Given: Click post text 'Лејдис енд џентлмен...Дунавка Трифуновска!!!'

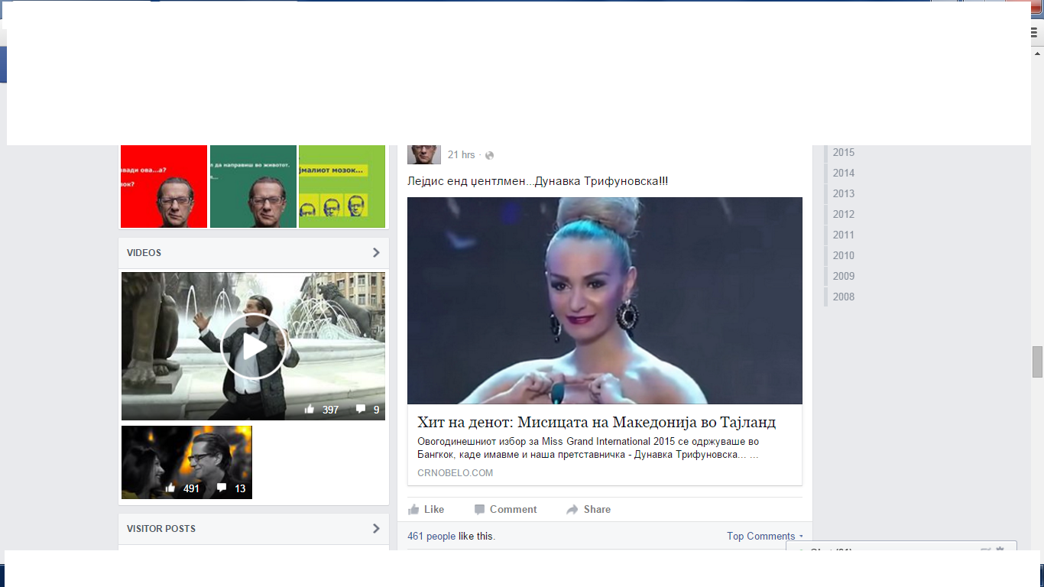Looking at the screenshot, I should pos(538,182).
